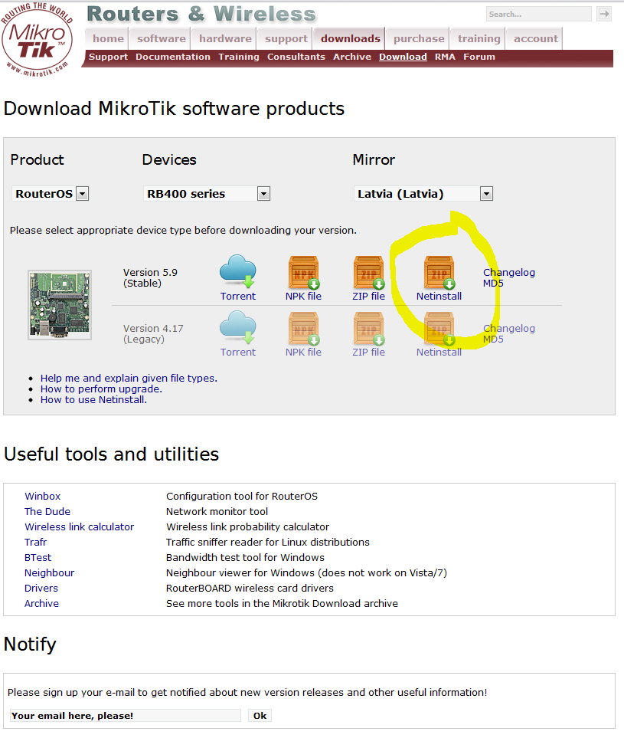This screenshot has width=624, height=738.
Task: Click the NPK file icon for Version 4.17
Action: pyautogui.click(x=303, y=326)
